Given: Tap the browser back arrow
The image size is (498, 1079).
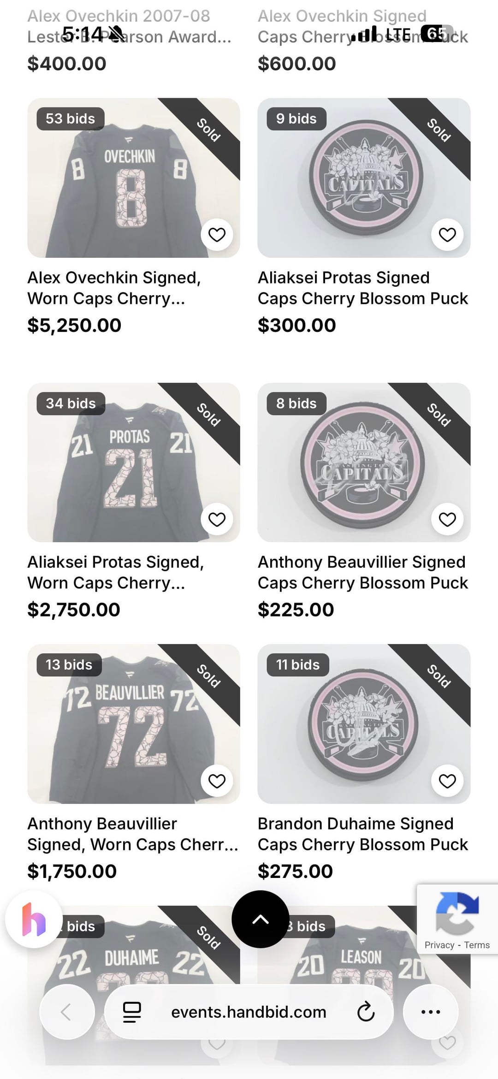Looking at the screenshot, I should pyautogui.click(x=67, y=1012).
